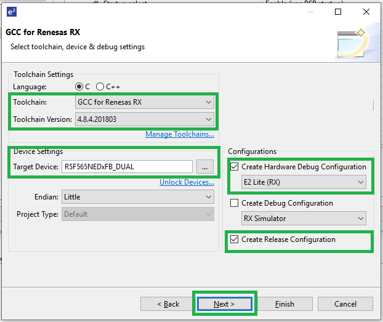Viewport: 383px width, 322px height.
Task: Click the Unlock Devices link
Action: pos(187,182)
